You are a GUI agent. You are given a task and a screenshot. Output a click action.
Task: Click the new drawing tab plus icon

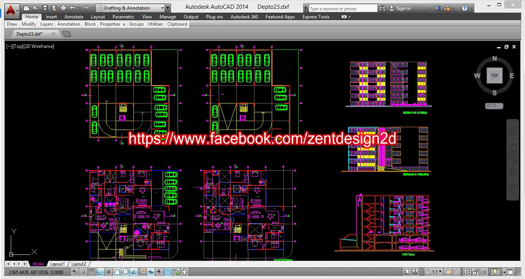(x=66, y=34)
